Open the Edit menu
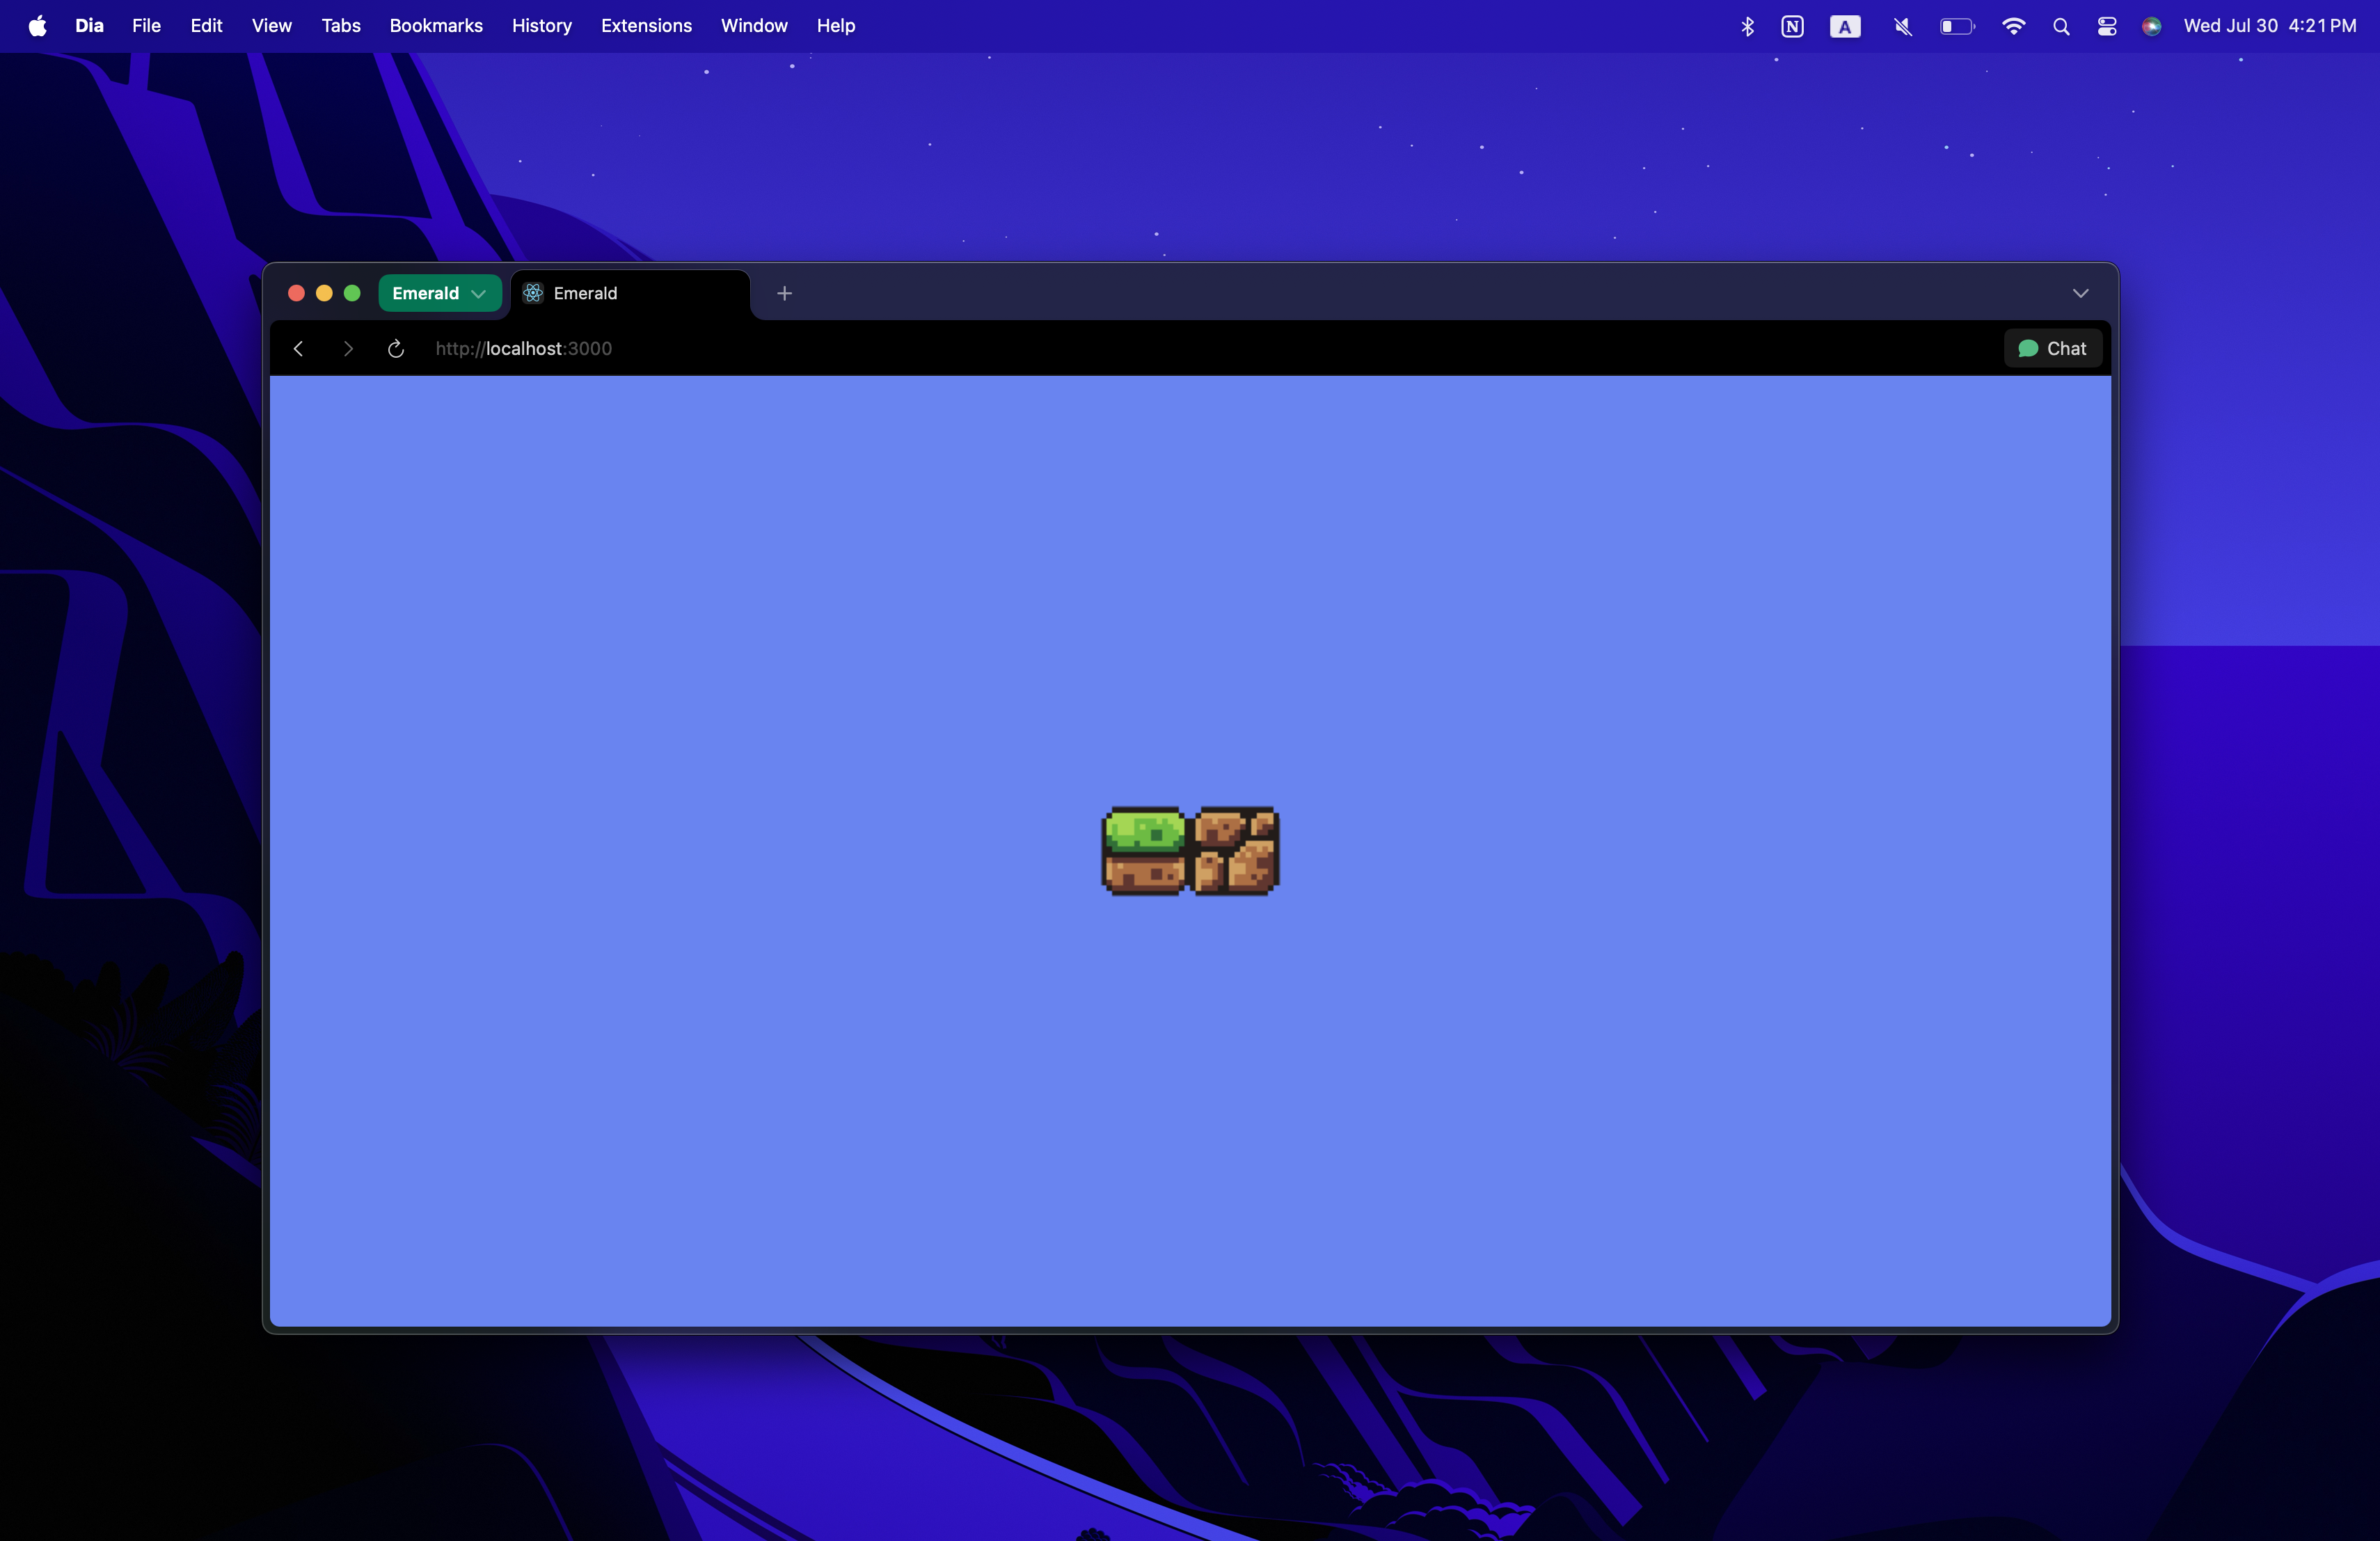This screenshot has width=2380, height=1541. [x=206, y=26]
